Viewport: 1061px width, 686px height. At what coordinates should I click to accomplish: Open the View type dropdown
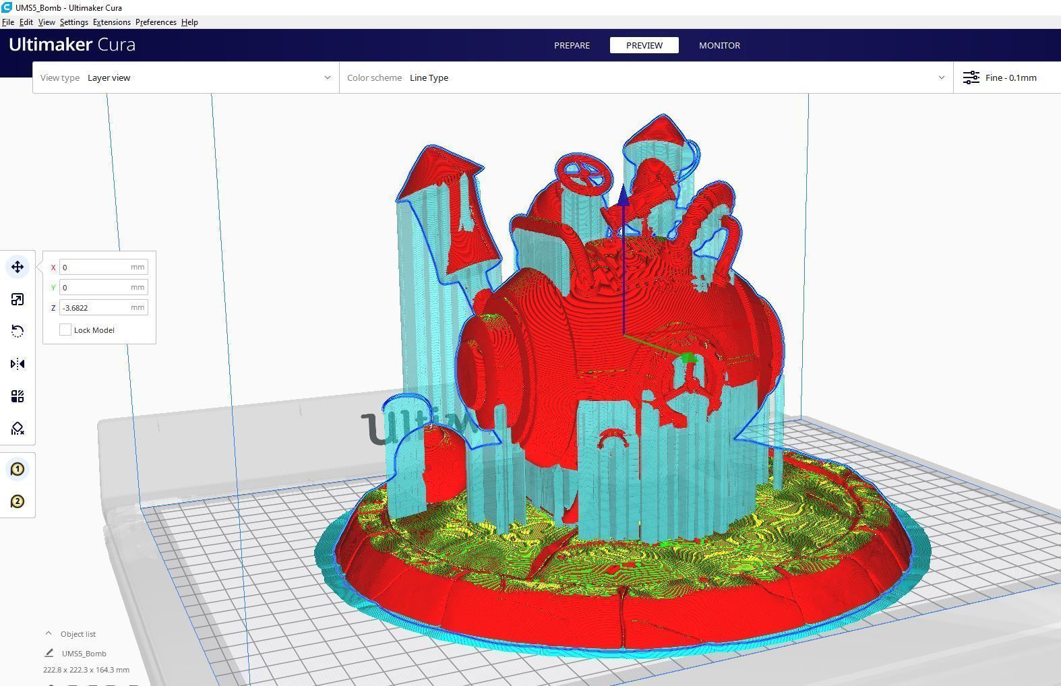(186, 77)
